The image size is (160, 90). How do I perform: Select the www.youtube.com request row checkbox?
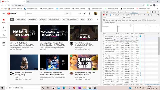coord(104,36)
